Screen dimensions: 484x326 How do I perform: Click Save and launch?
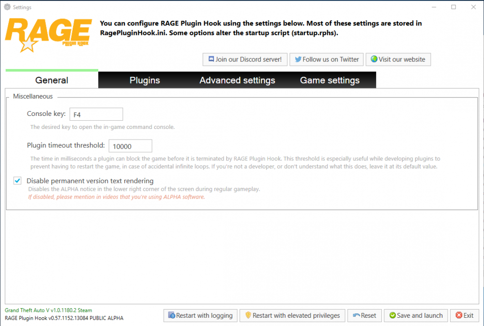(x=416, y=315)
